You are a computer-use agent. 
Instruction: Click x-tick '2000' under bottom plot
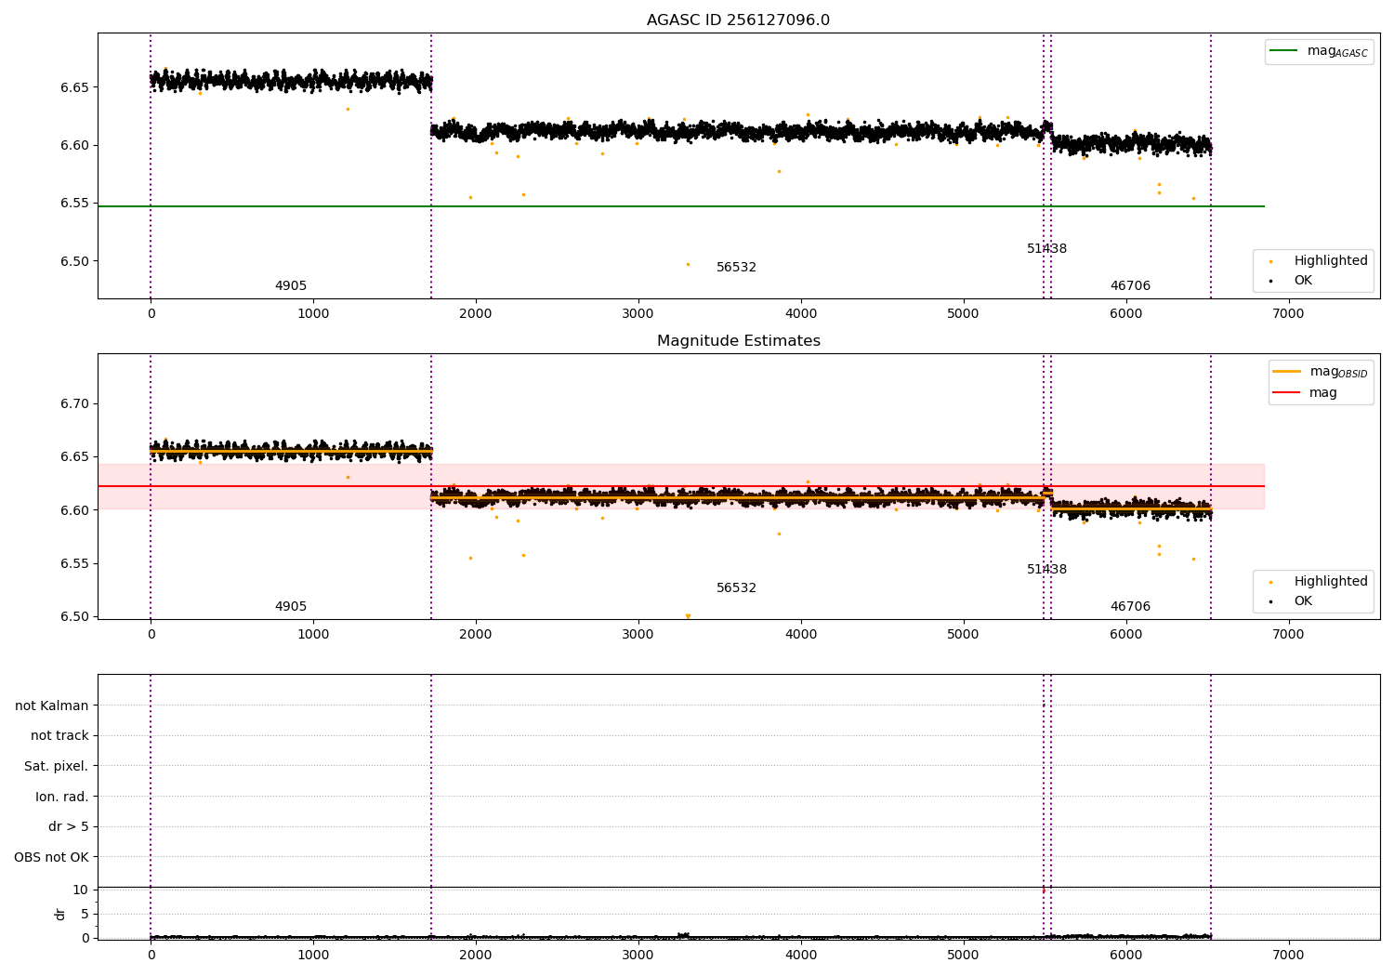pyautogui.click(x=475, y=956)
